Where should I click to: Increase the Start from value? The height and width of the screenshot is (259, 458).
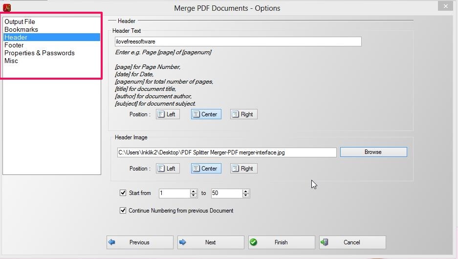(194, 191)
